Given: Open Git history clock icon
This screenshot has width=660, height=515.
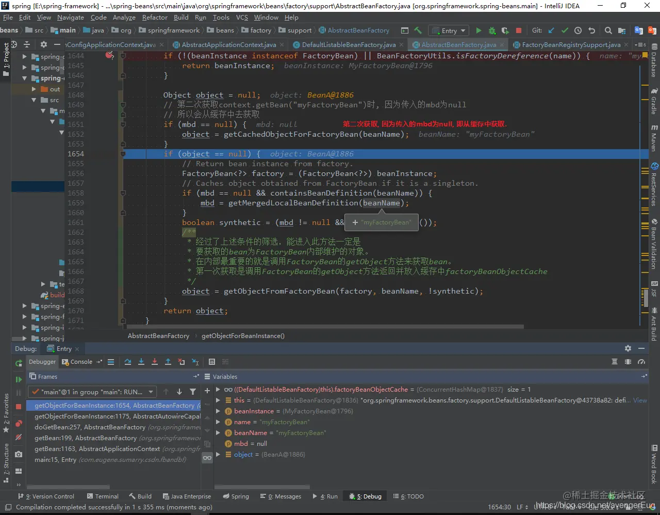Looking at the screenshot, I should (578, 30).
